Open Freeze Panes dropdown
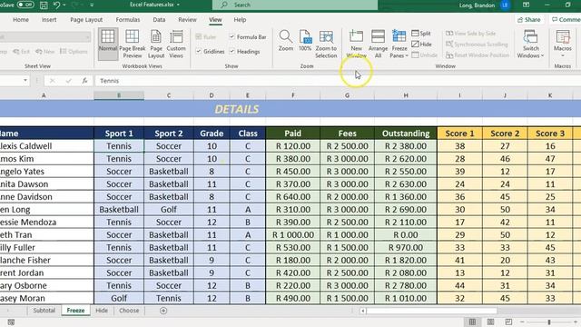Screen dimensions: 581x327 pos(399,44)
